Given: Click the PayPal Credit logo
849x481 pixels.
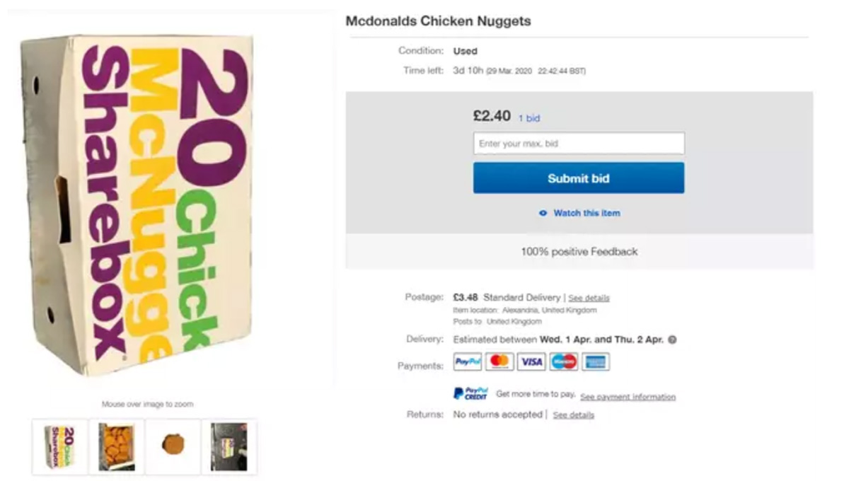Looking at the screenshot, I should click(x=470, y=393).
